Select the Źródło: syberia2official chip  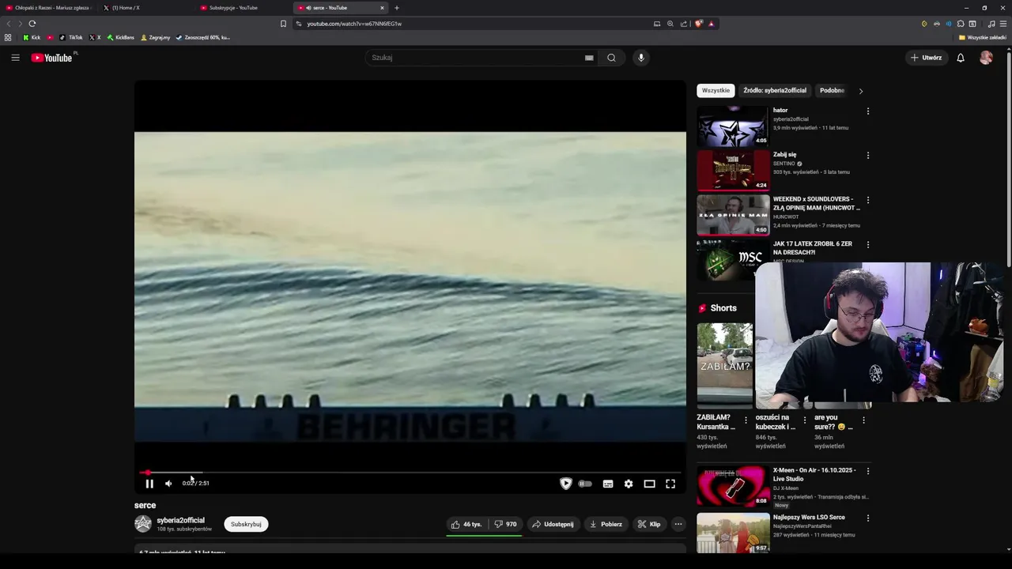[x=775, y=90]
